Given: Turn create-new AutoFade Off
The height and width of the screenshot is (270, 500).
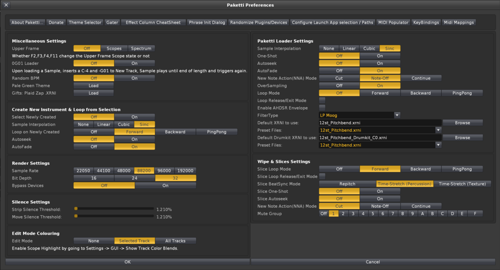Looking at the screenshot, I should point(94,147).
